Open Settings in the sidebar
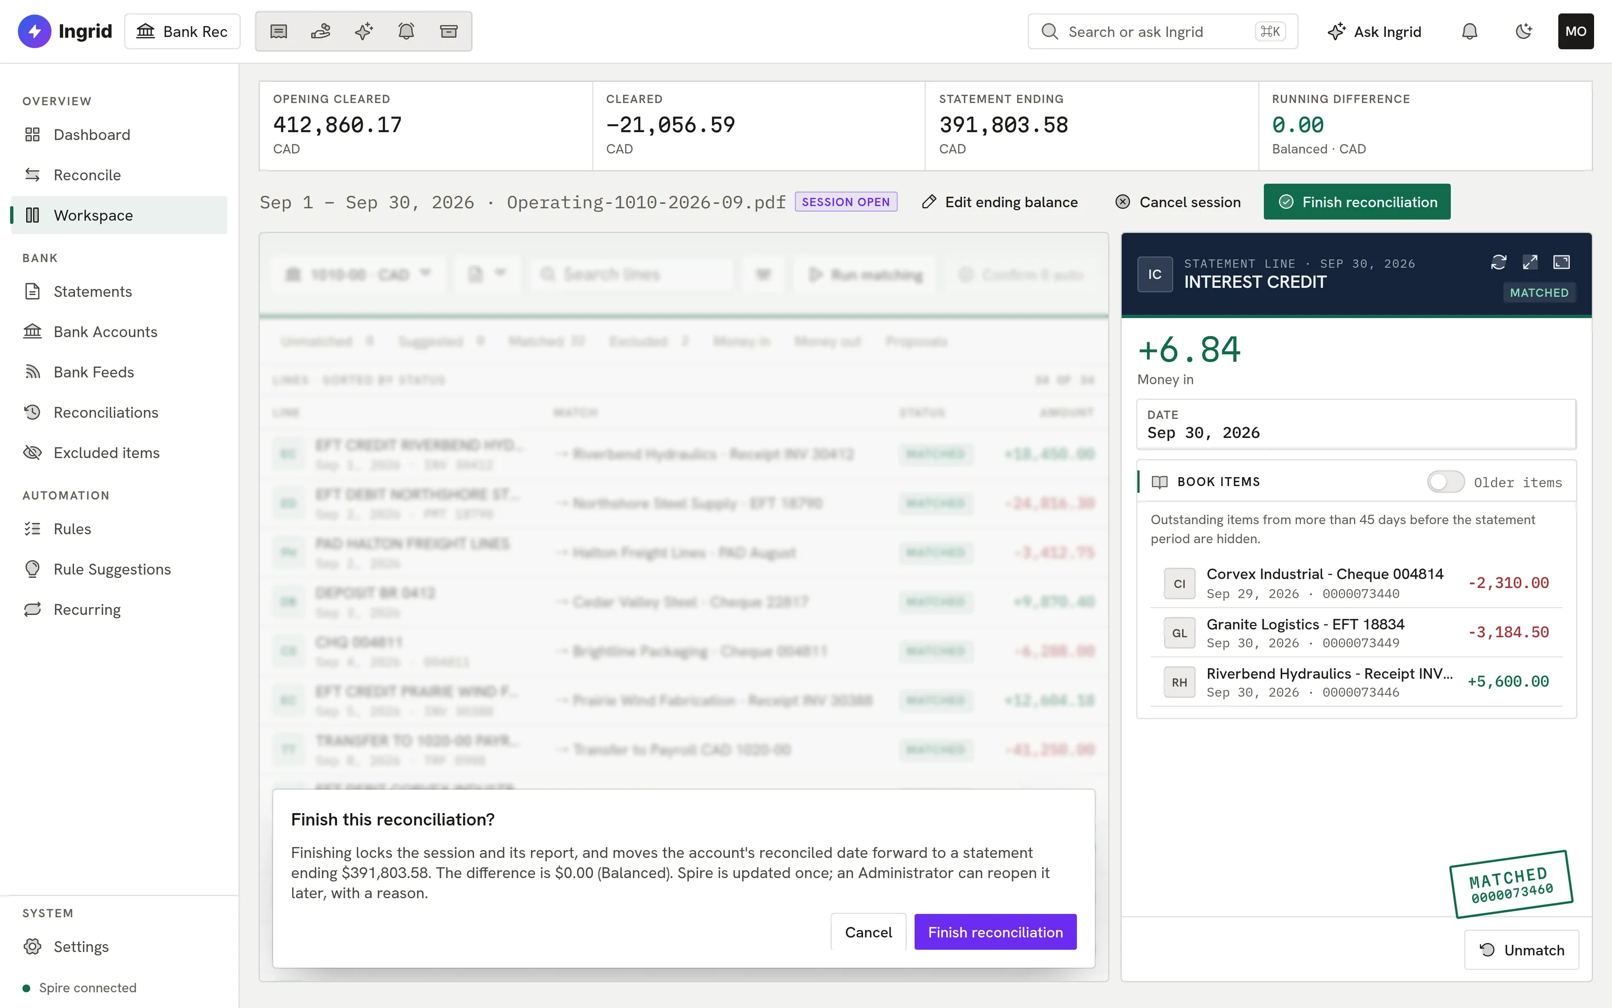 pyautogui.click(x=119, y=946)
